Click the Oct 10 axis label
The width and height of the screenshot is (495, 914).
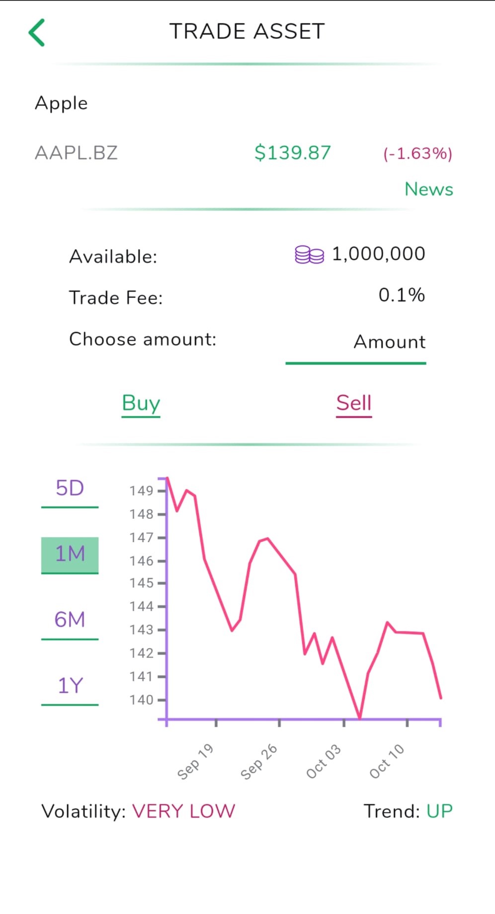[387, 761]
